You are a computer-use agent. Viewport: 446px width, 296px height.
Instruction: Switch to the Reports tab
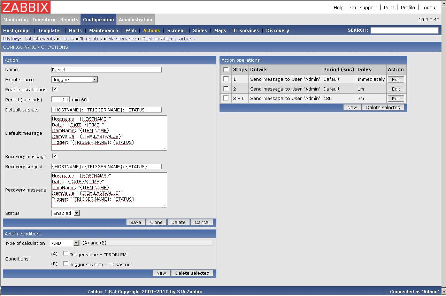pos(69,20)
